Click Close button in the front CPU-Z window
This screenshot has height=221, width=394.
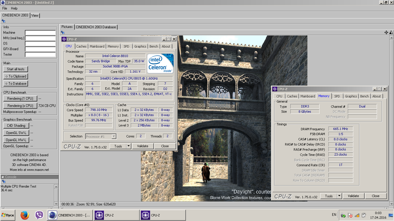[x=165, y=146]
